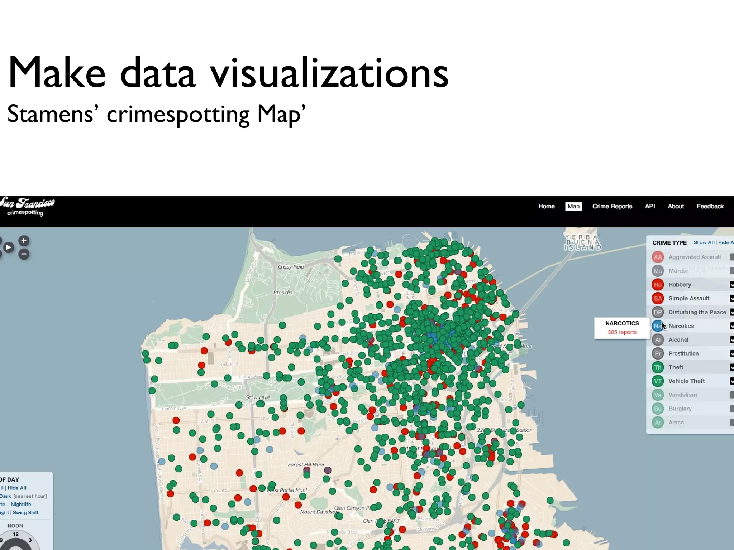The height and width of the screenshot is (550, 734).
Task: Click the Vehicle Theft VT icon
Action: pos(658,381)
